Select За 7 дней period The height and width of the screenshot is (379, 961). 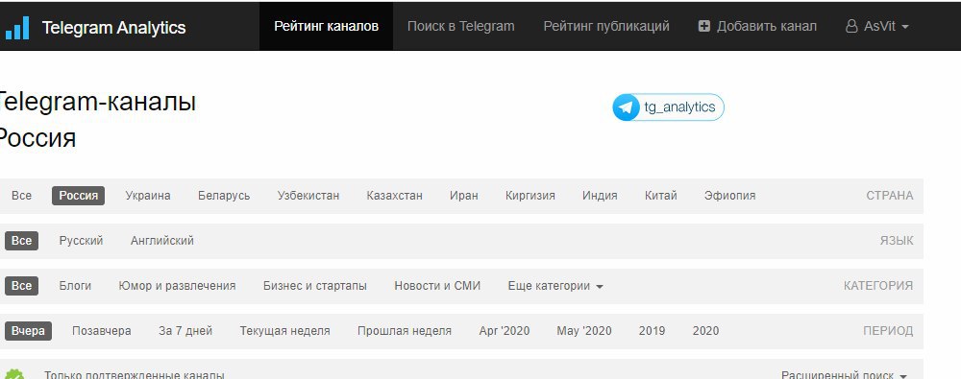coord(185,331)
